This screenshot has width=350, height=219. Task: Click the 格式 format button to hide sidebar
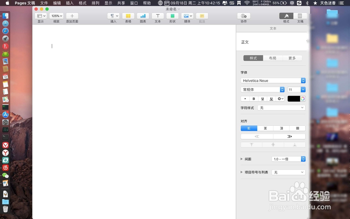coord(286,16)
